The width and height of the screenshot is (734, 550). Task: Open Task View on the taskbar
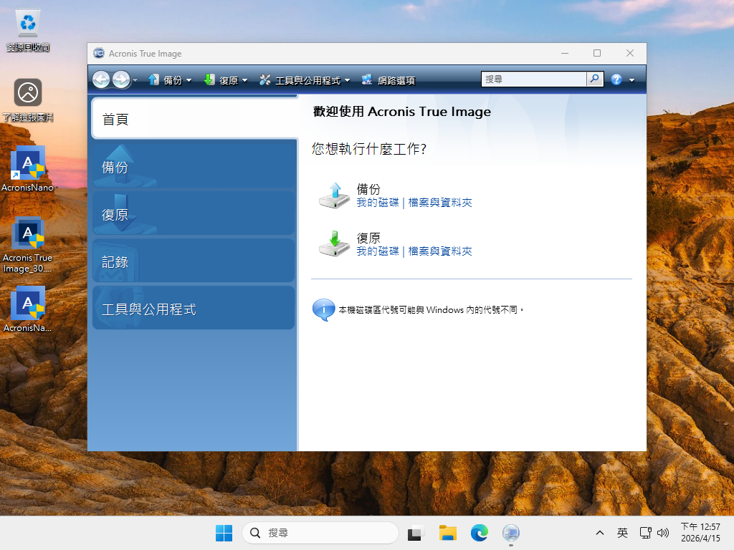click(x=415, y=533)
